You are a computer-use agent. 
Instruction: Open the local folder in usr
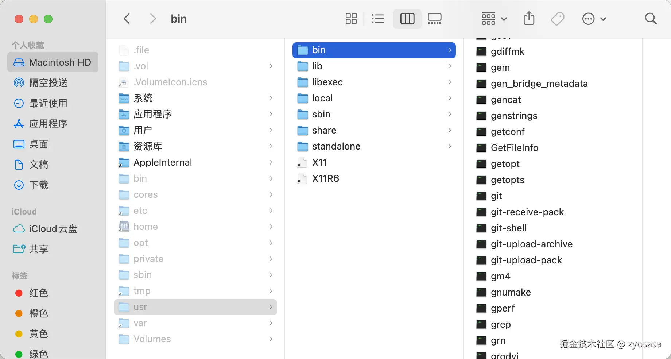374,98
